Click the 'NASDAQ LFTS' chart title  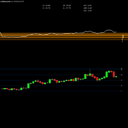(19, 2)
